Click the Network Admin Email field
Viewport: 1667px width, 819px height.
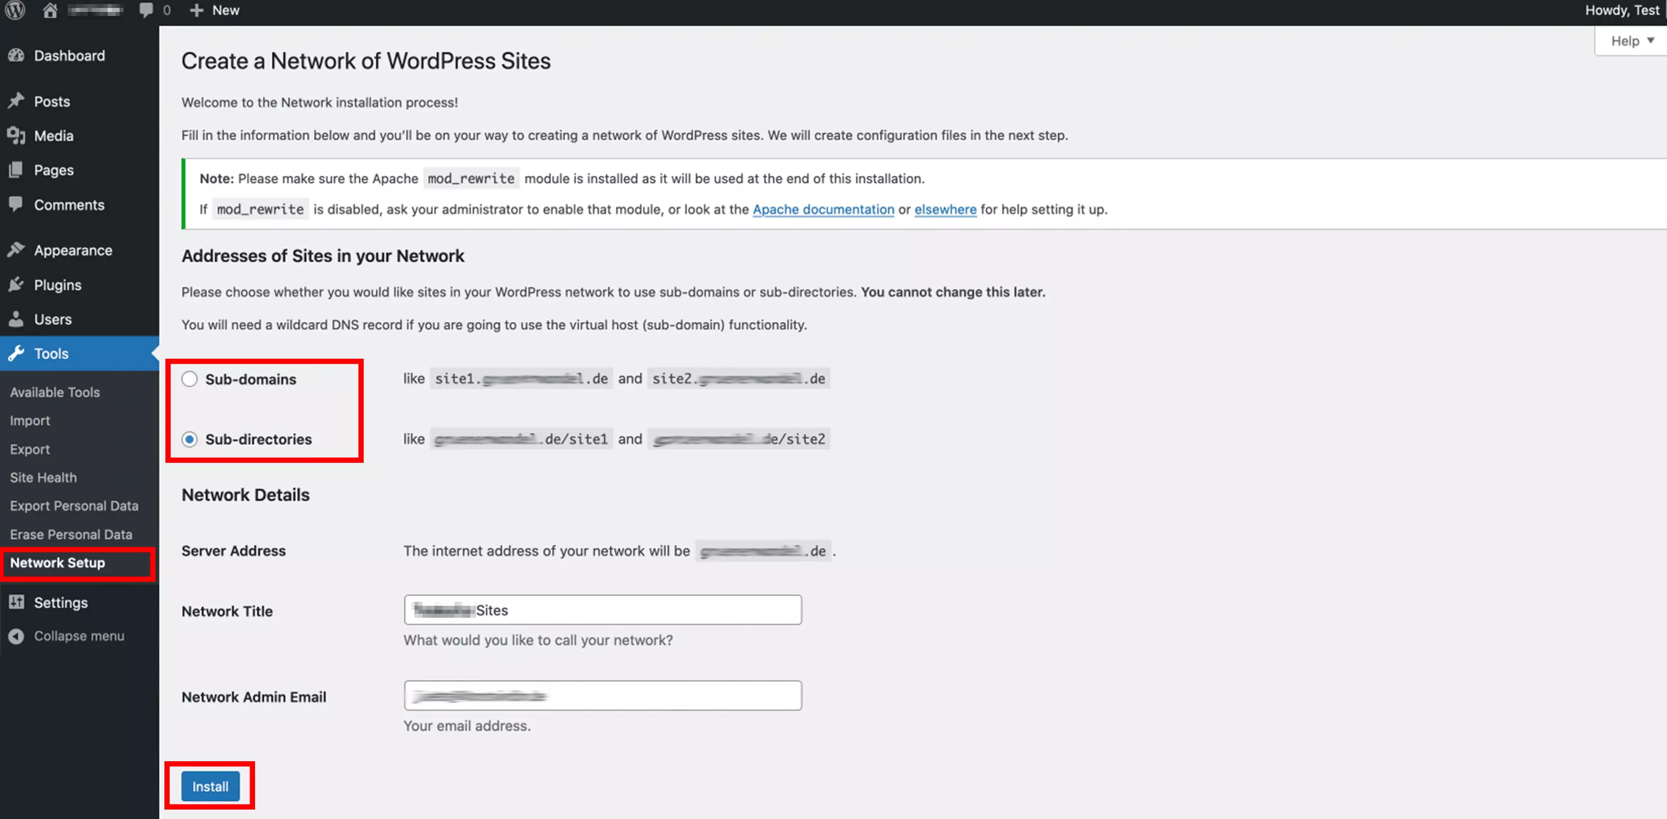(602, 695)
